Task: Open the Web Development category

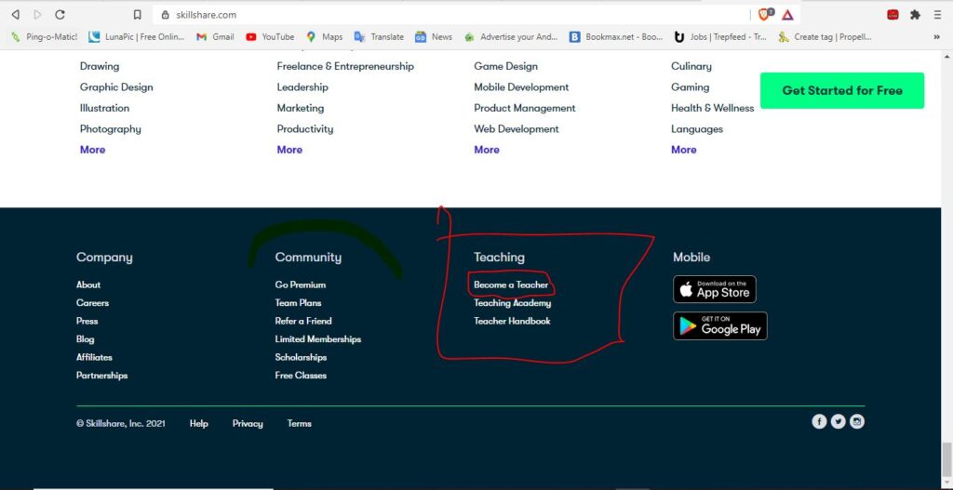Action: (517, 128)
